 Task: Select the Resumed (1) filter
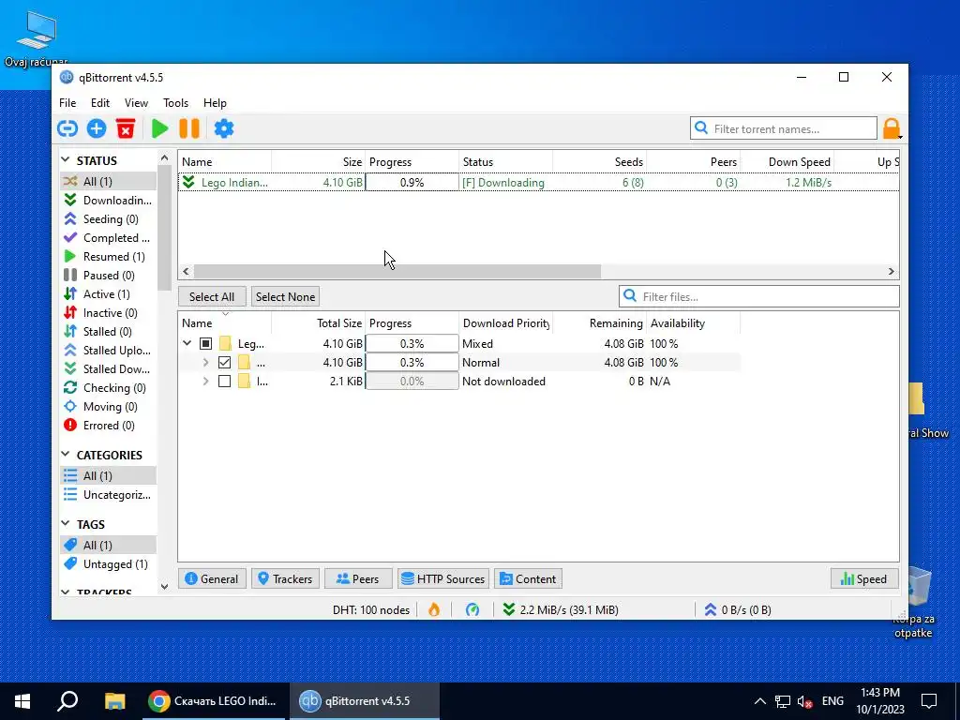[x=108, y=257]
